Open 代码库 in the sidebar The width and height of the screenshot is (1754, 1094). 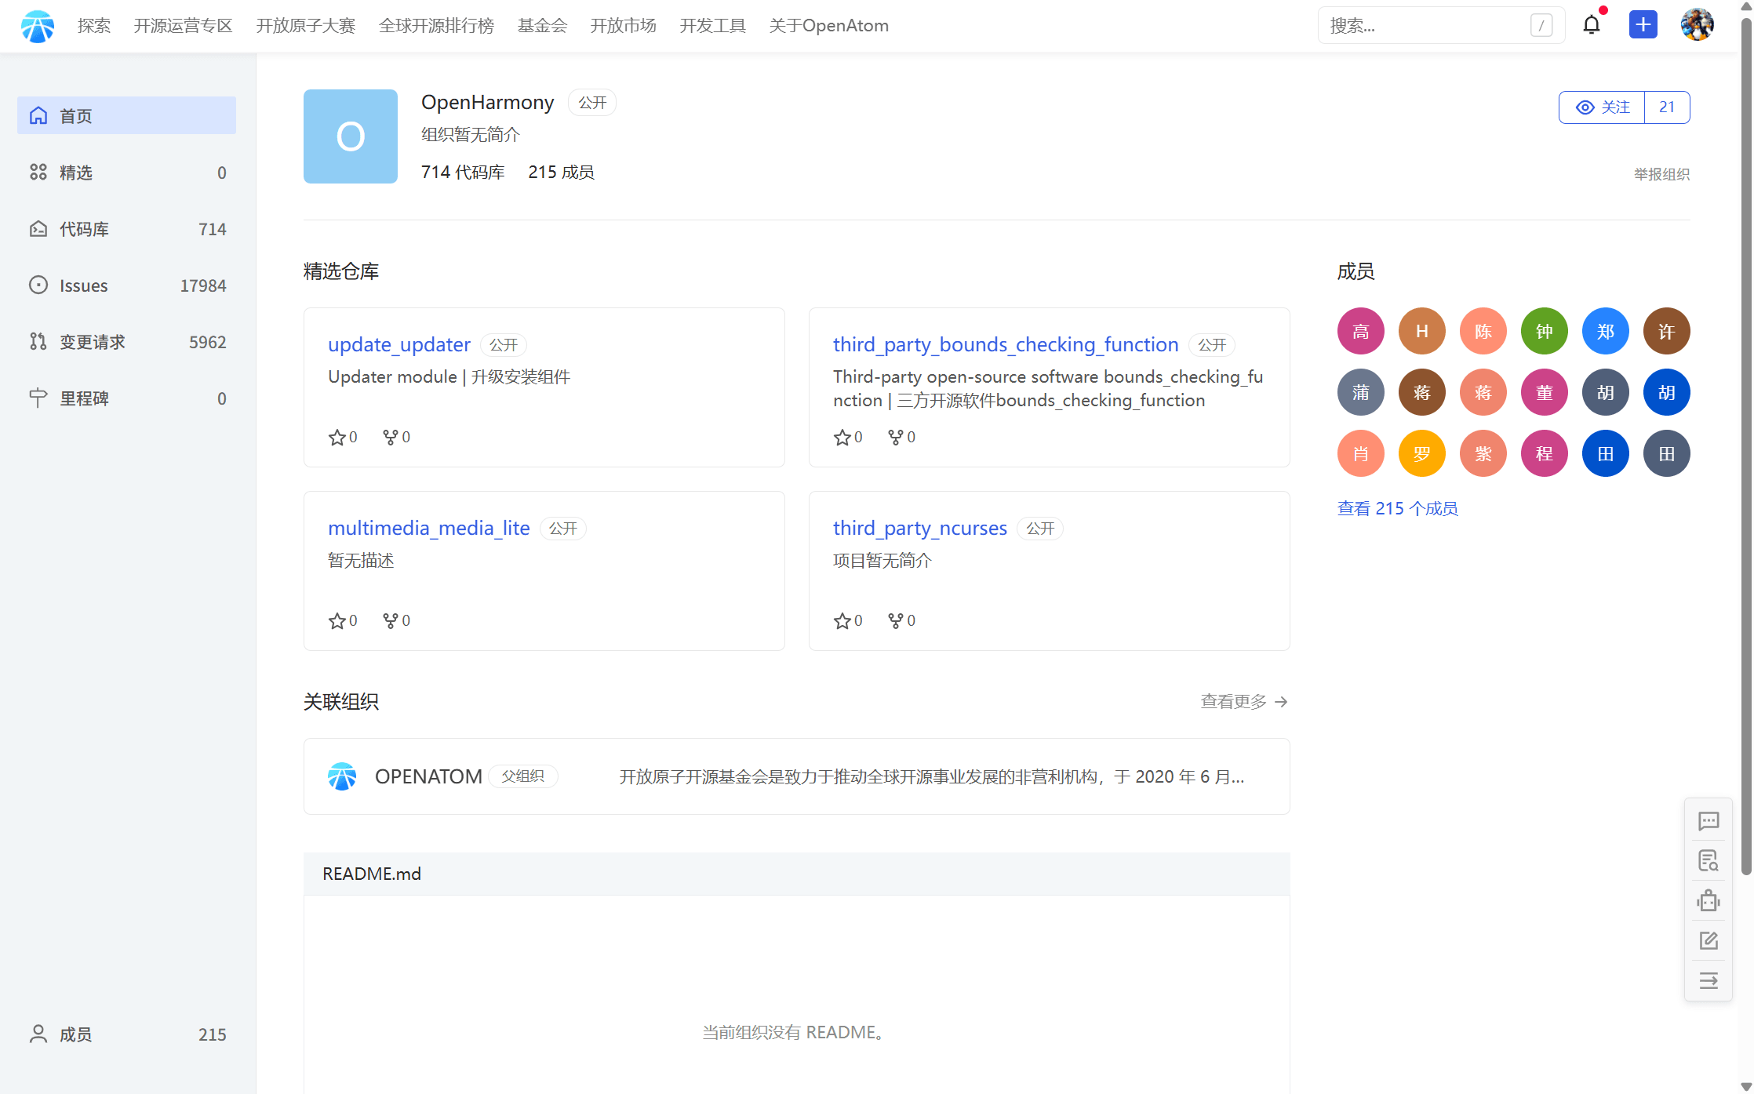[126, 228]
